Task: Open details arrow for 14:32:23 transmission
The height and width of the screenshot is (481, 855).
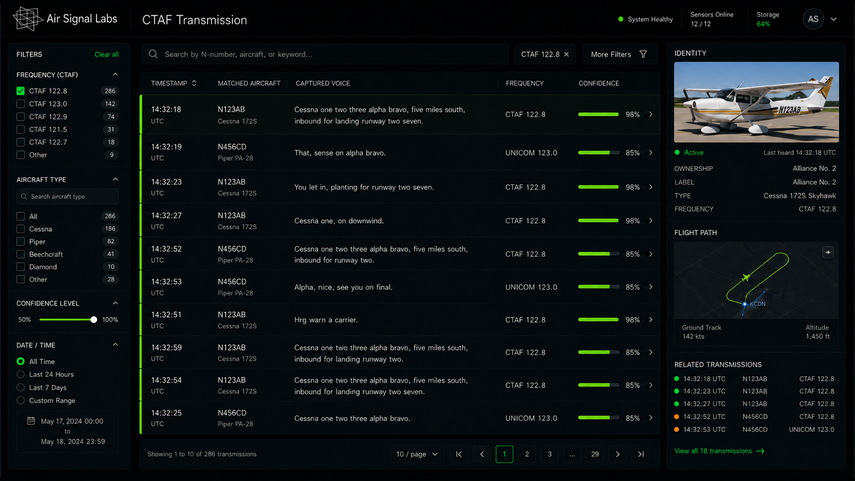Action: 650,187
